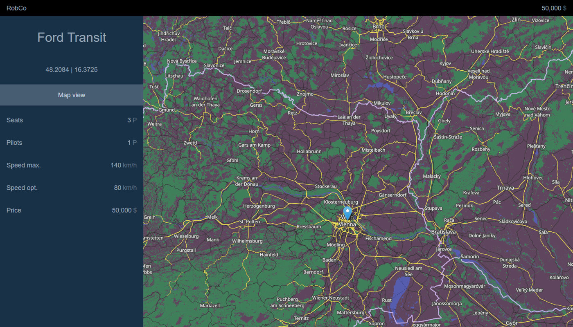The height and width of the screenshot is (327, 573).
Task: Click the RobCo title in top bar
Action: 16,8
